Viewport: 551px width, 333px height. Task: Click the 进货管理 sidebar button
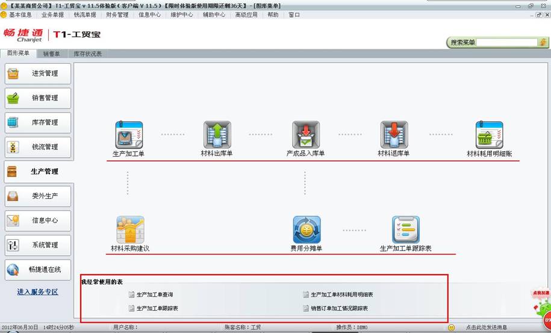[38, 73]
